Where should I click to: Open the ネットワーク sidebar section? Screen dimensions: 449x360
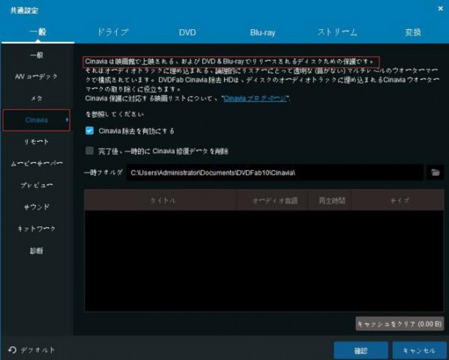point(37,229)
